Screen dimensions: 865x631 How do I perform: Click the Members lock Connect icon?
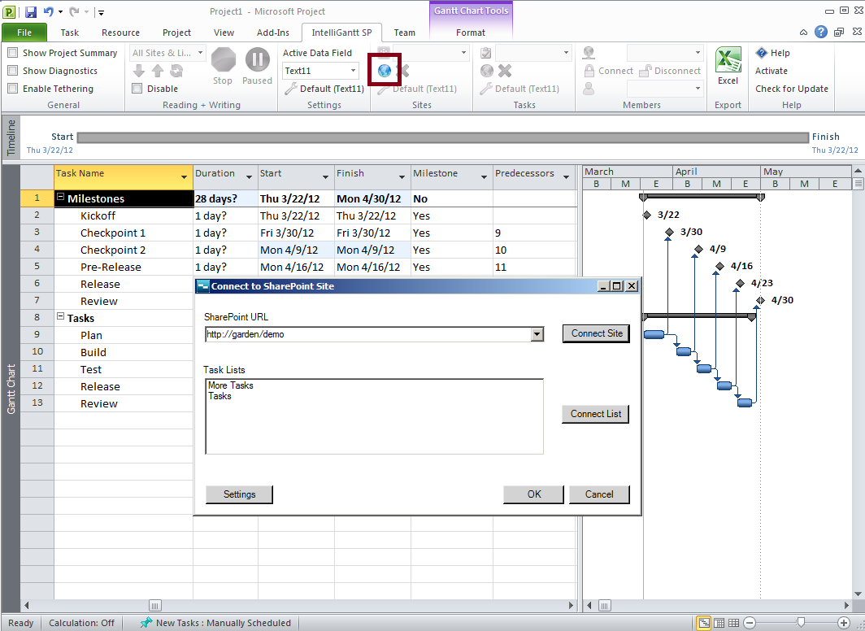click(x=589, y=71)
